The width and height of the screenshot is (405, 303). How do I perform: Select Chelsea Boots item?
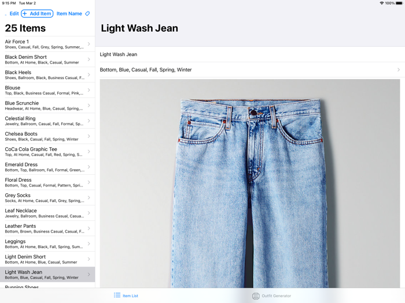[47, 136]
